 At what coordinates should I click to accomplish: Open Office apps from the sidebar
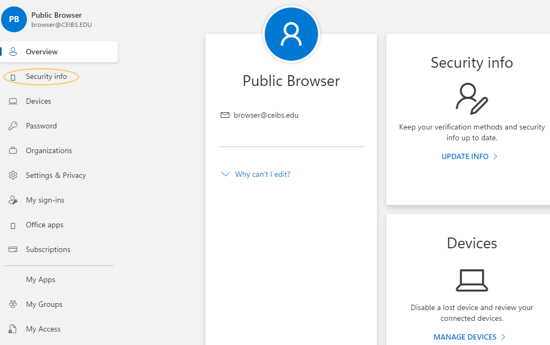click(44, 225)
